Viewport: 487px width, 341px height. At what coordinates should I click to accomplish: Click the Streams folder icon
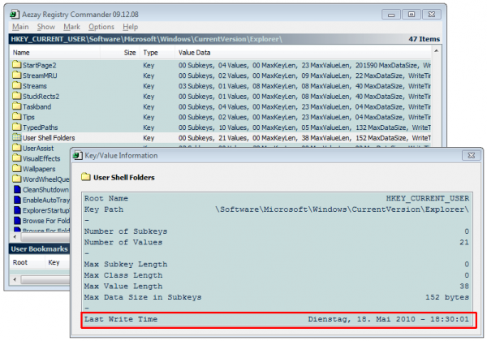click(x=17, y=86)
